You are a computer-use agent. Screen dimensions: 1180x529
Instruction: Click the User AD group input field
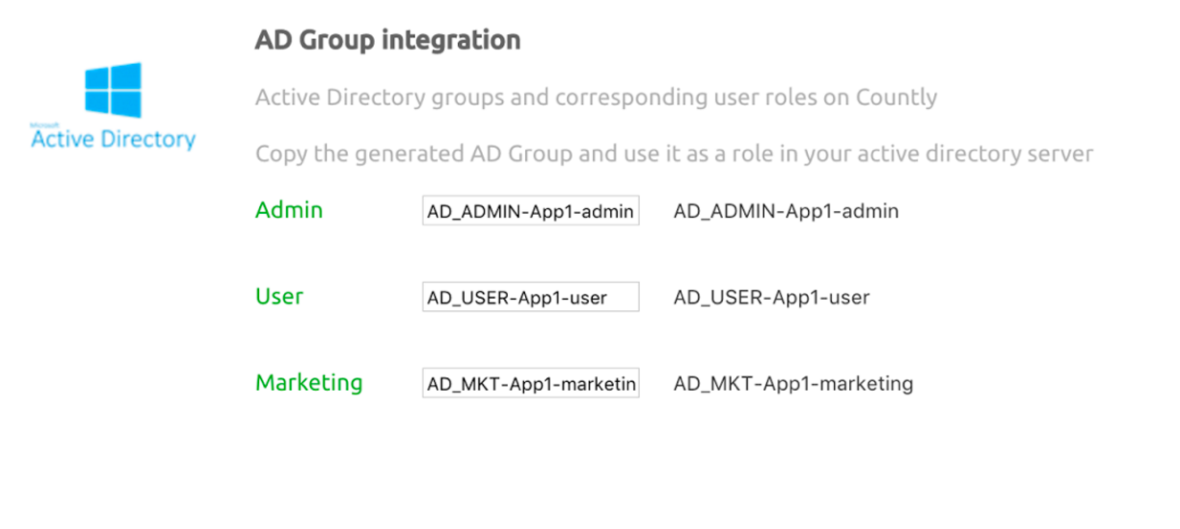pyautogui.click(x=531, y=297)
